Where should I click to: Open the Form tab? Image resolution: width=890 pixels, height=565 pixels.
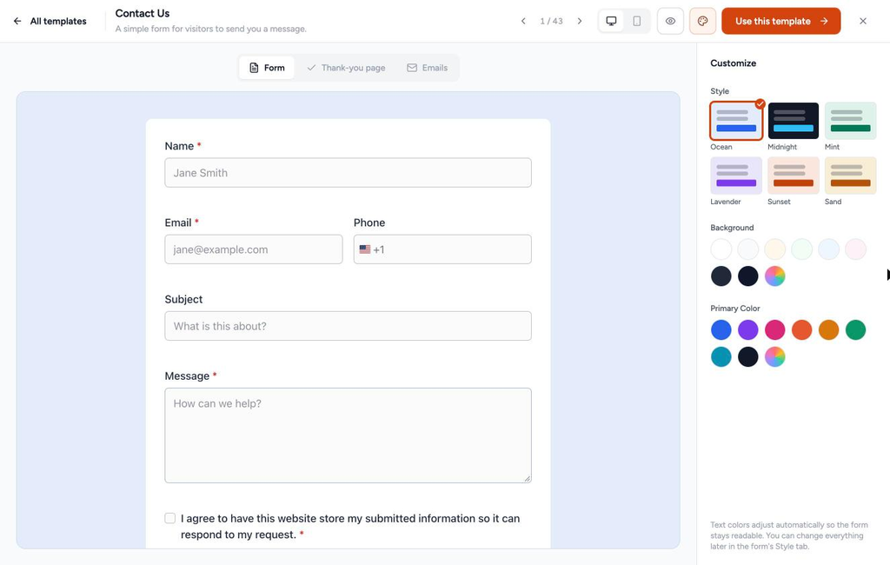click(267, 68)
